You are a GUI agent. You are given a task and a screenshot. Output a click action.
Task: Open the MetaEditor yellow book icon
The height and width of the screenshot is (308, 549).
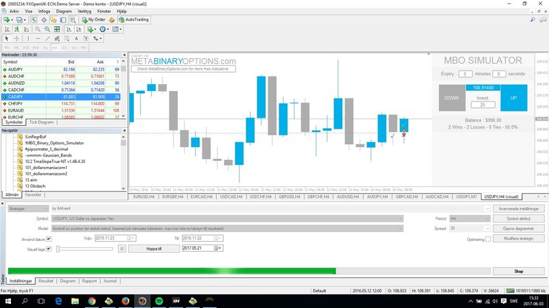point(112,20)
